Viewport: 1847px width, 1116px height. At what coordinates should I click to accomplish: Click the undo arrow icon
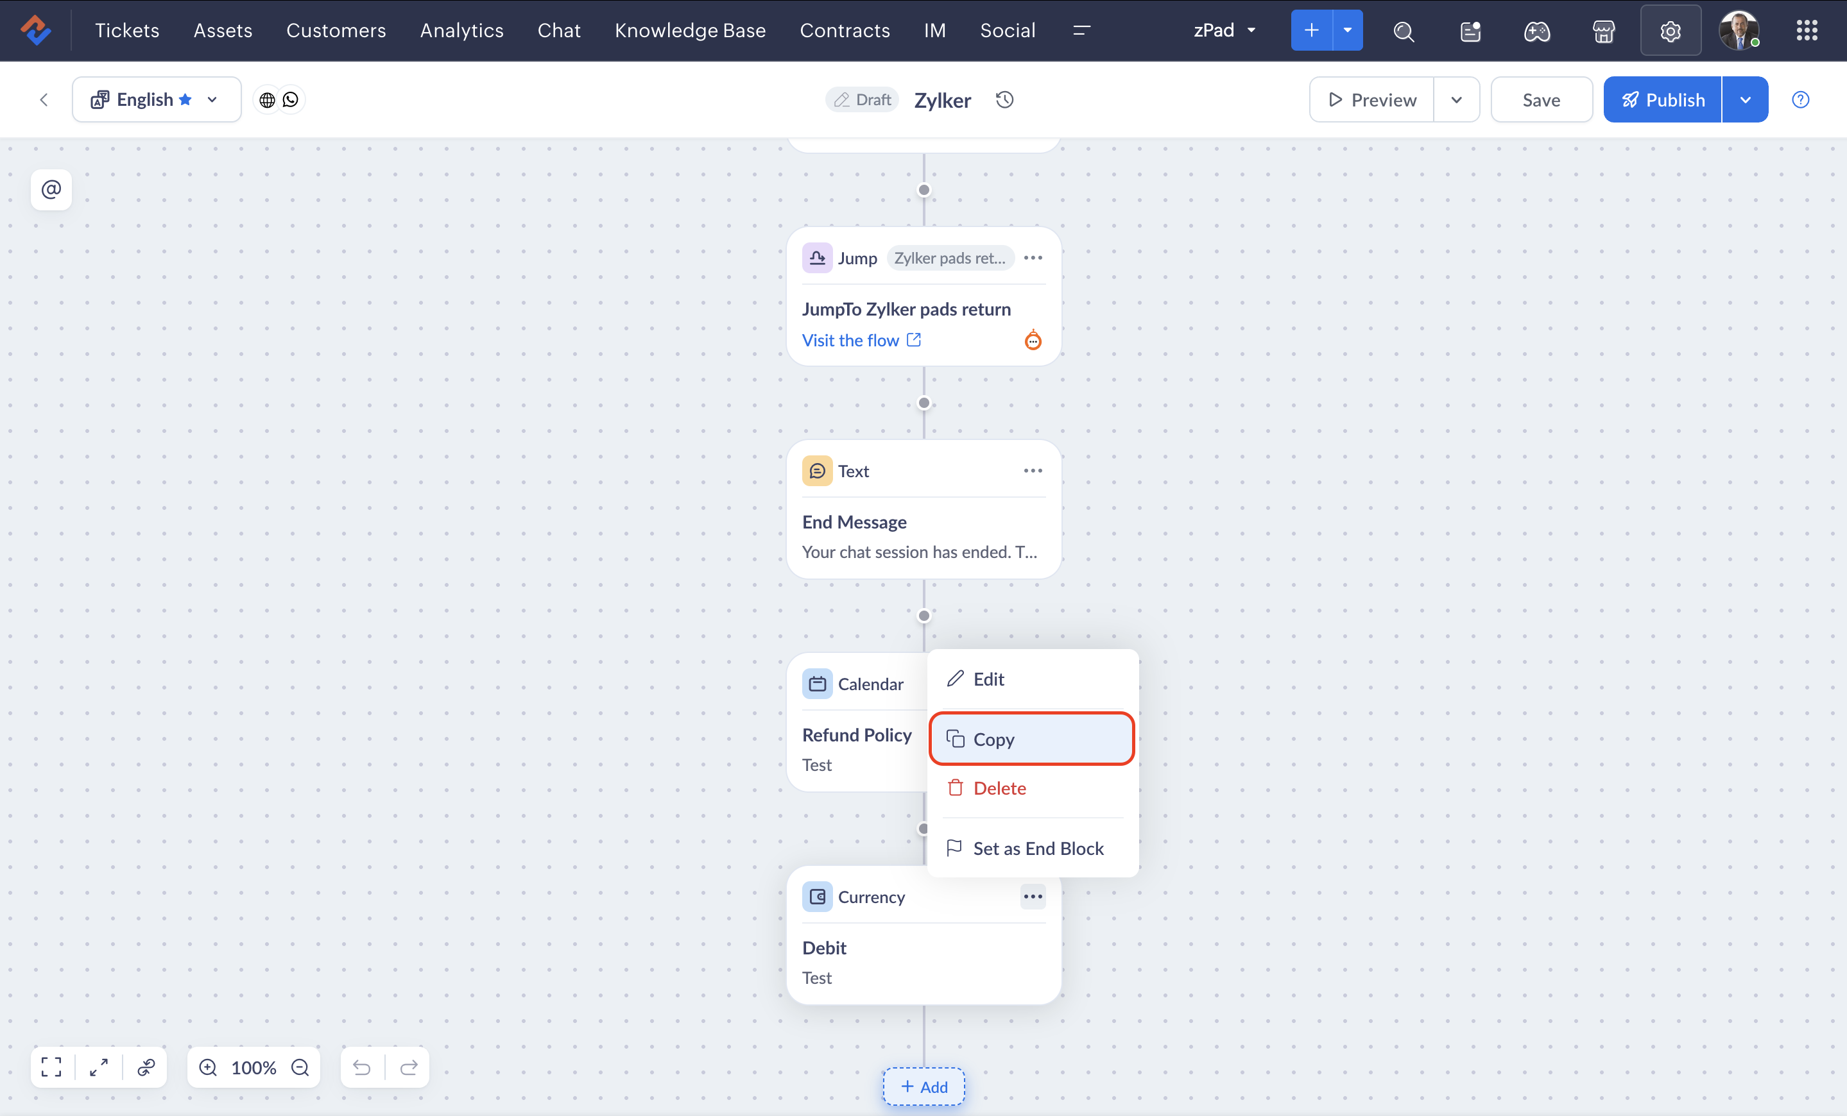(362, 1067)
